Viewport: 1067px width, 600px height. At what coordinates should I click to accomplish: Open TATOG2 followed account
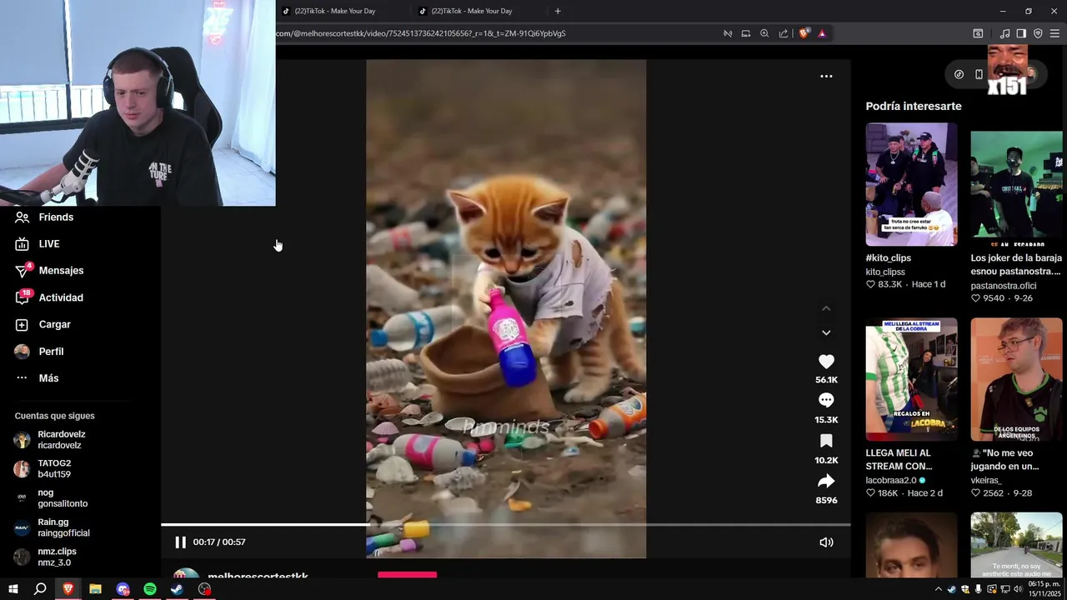click(x=54, y=468)
